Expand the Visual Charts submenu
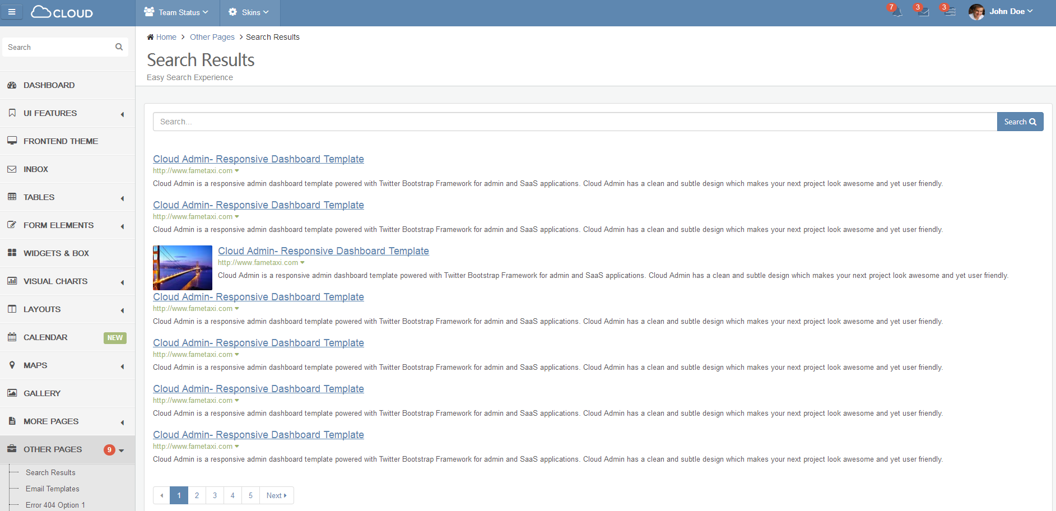The image size is (1056, 511). (x=67, y=281)
